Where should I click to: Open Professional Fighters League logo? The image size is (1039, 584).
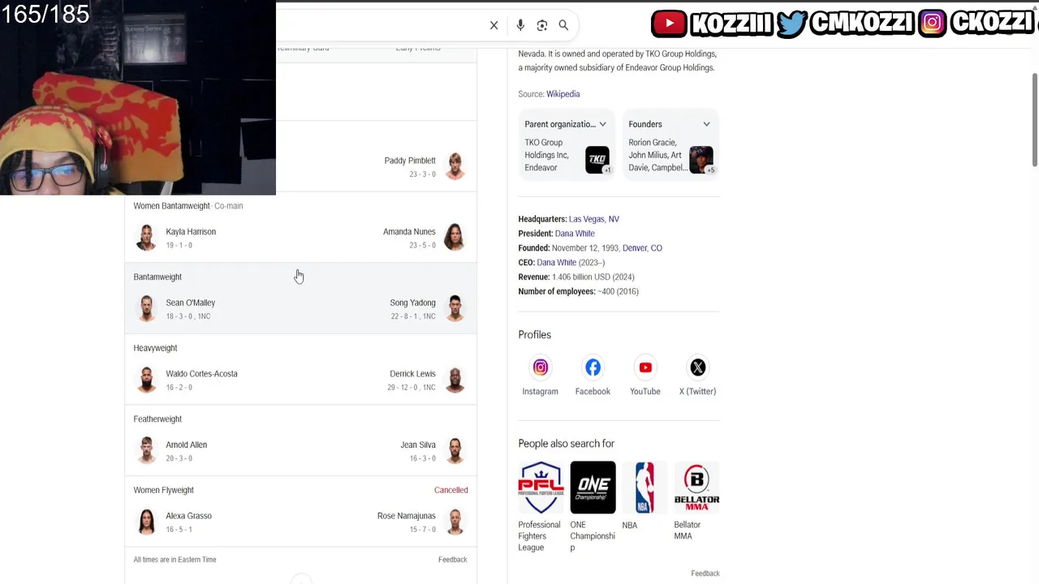tap(541, 487)
